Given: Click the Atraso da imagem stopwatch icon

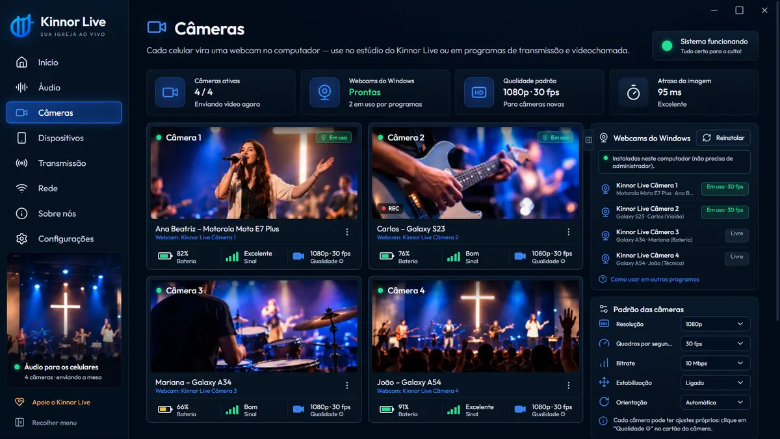Looking at the screenshot, I should tap(633, 92).
